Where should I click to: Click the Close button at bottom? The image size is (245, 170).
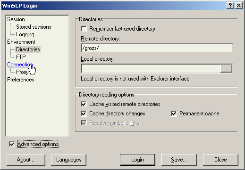pyautogui.click(x=220, y=160)
